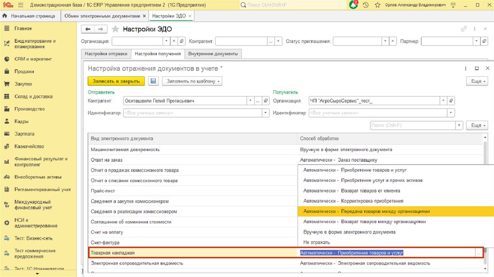
Task: Click the Записать и закрыть button
Action: (116, 81)
